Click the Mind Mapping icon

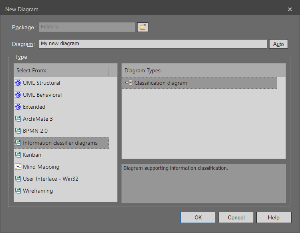click(x=18, y=167)
